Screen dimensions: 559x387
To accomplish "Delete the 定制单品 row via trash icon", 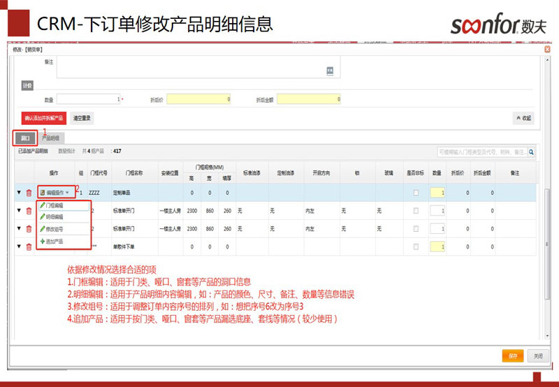I will point(29,192).
